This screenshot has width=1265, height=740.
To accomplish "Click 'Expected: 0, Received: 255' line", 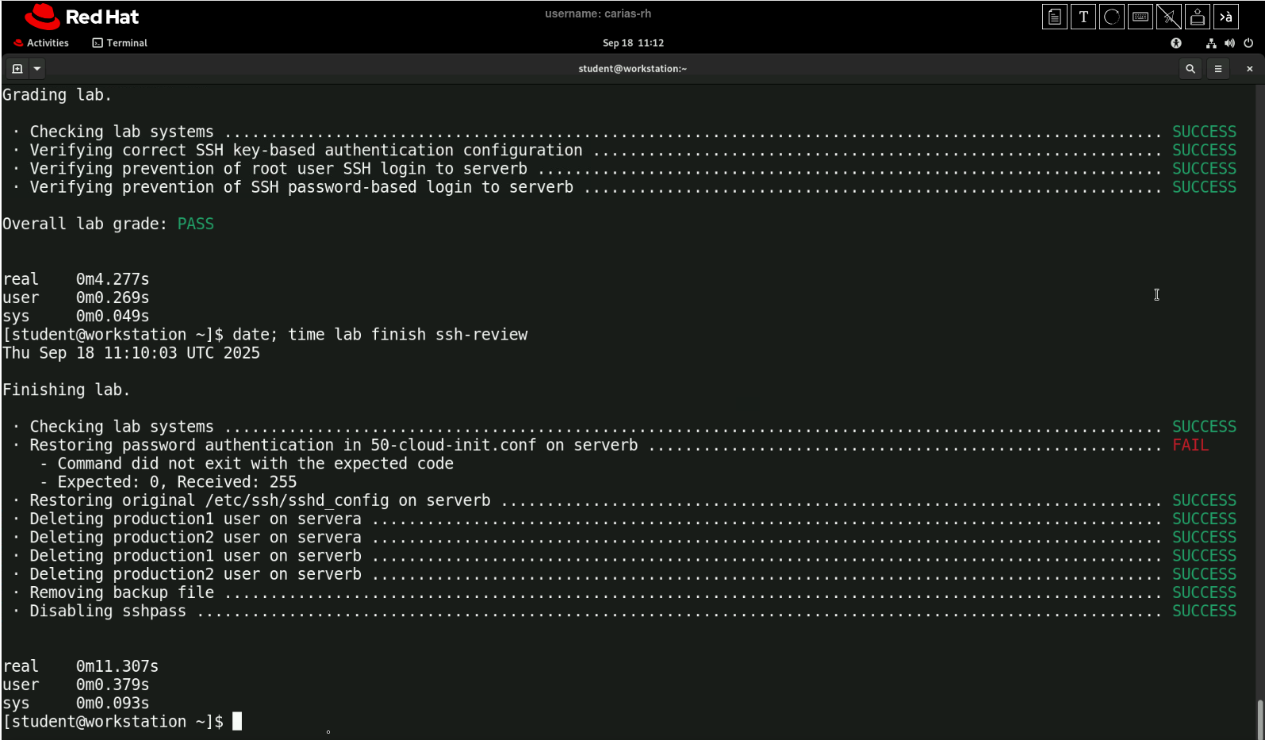I will pyautogui.click(x=177, y=482).
